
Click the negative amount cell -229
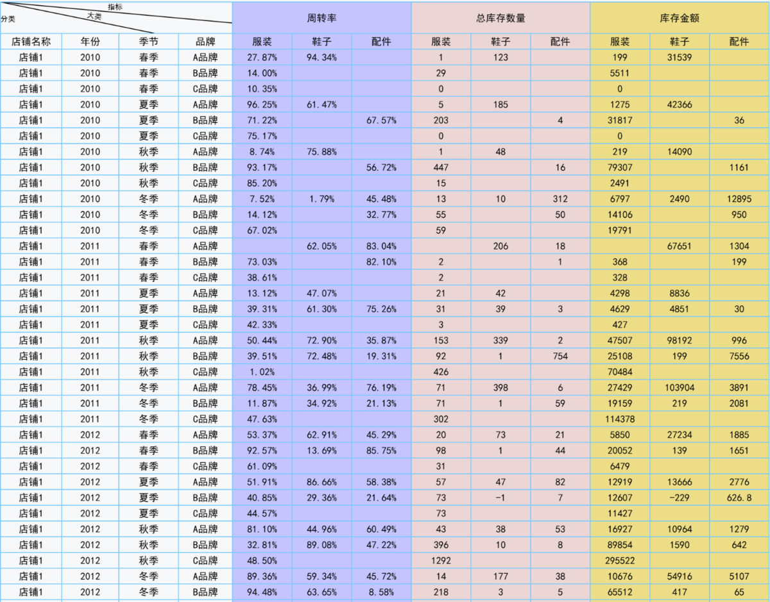[680, 497]
